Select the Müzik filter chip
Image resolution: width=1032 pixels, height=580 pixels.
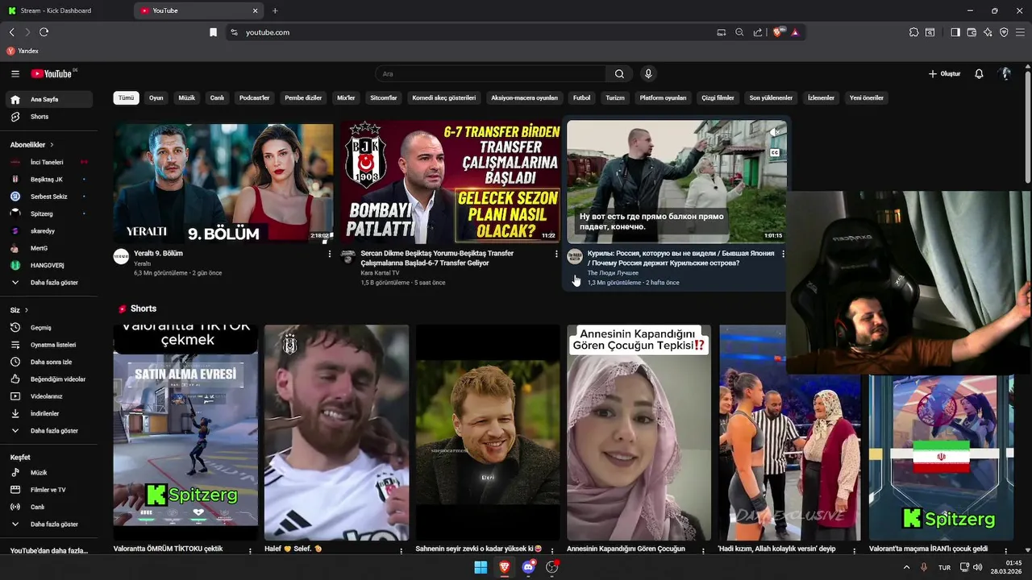187,97
